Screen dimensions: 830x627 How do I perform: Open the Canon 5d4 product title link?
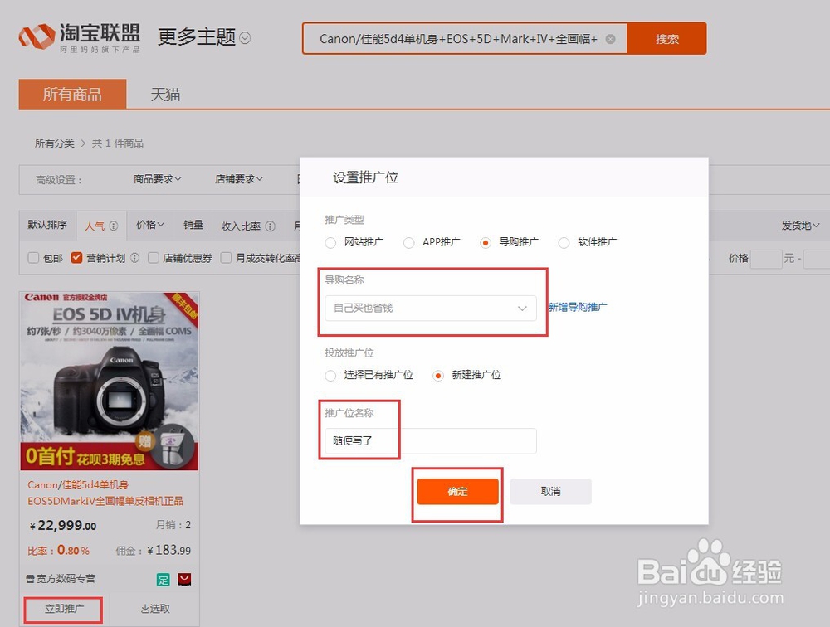[x=105, y=493]
